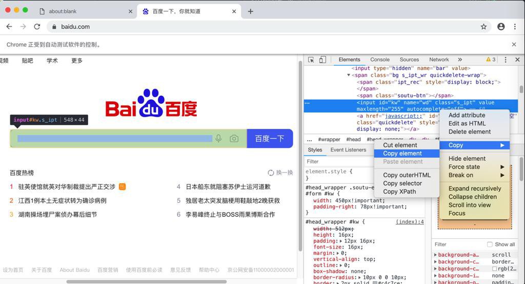Select Copy XPath
525x284 pixels.
point(407,192)
